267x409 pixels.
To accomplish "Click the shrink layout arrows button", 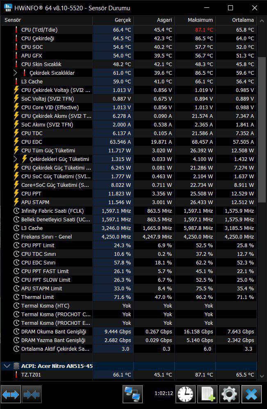I will (32, 394).
